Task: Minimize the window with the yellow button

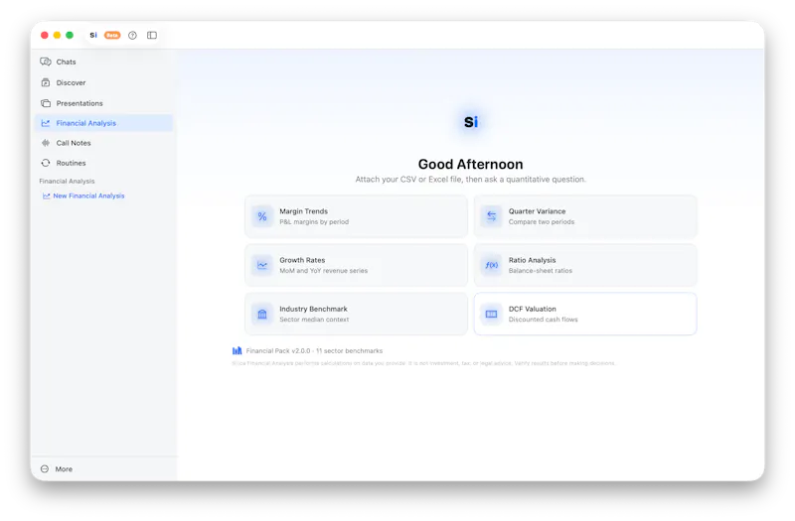Action: [57, 35]
